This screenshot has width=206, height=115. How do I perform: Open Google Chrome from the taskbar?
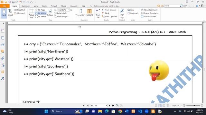point(120,111)
